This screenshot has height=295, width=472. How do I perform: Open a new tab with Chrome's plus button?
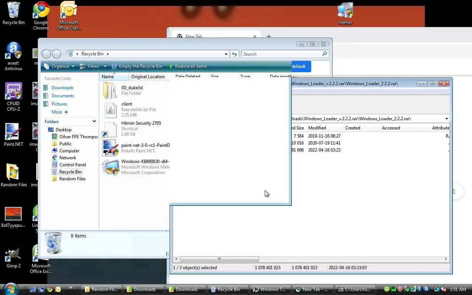tap(269, 36)
